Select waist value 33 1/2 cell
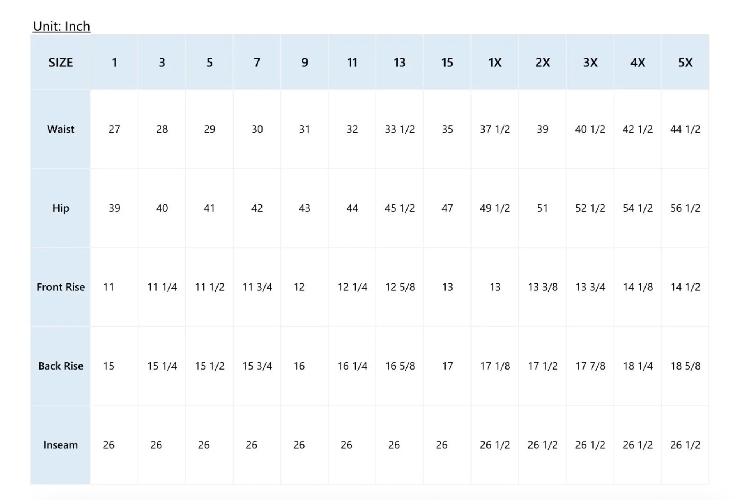 (x=399, y=129)
